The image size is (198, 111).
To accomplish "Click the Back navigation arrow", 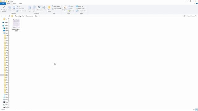I will pos(2,16).
